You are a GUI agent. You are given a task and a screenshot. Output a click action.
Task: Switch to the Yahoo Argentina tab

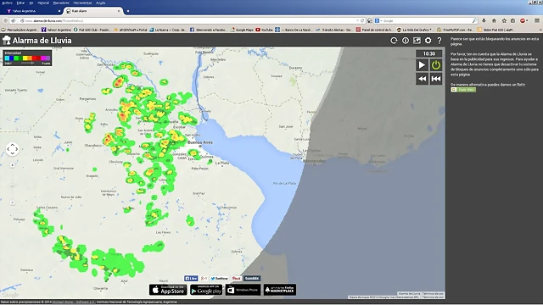[x=32, y=11]
